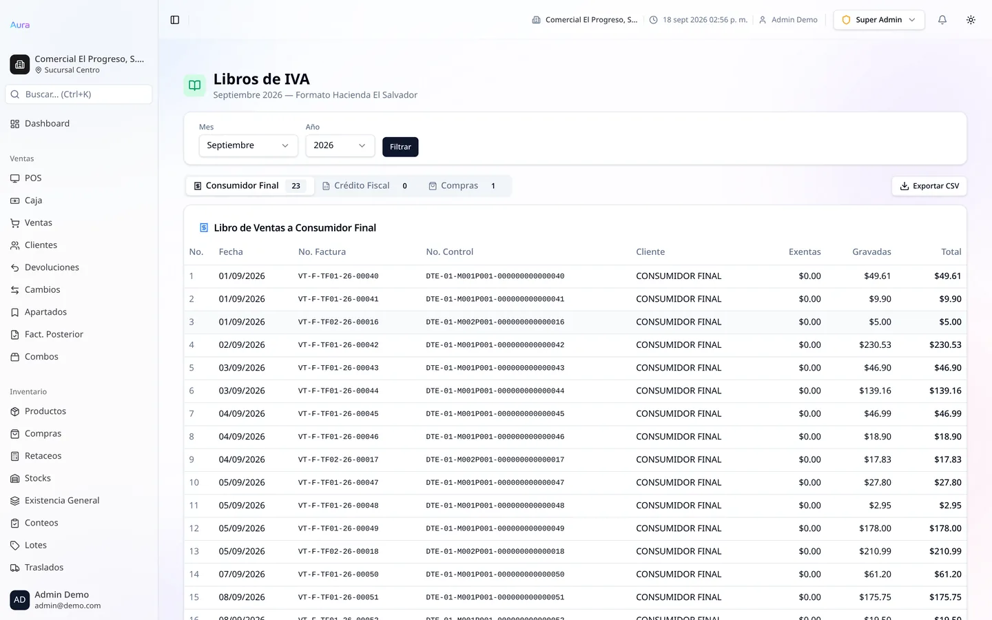This screenshot has height=620, width=992.
Task: Open Existencia General in the sidebar
Action: pos(79,501)
